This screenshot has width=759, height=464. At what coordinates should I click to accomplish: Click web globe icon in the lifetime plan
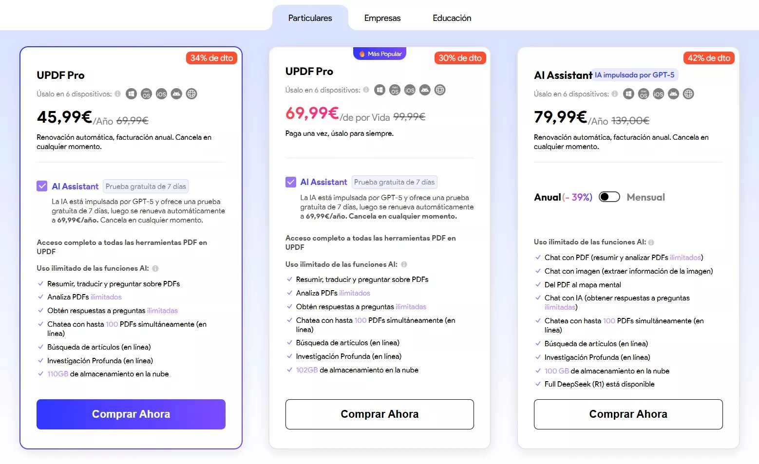(x=440, y=90)
